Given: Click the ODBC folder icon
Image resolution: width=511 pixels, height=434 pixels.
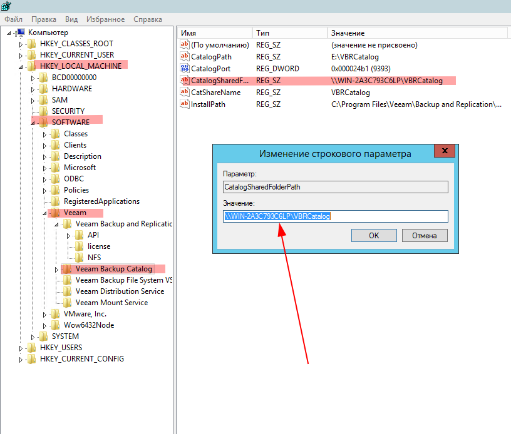Looking at the screenshot, I should (x=55, y=179).
